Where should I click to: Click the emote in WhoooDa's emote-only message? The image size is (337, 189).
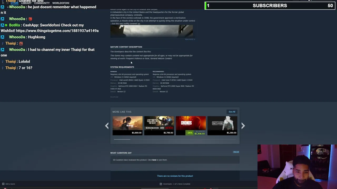(x=30, y=19)
